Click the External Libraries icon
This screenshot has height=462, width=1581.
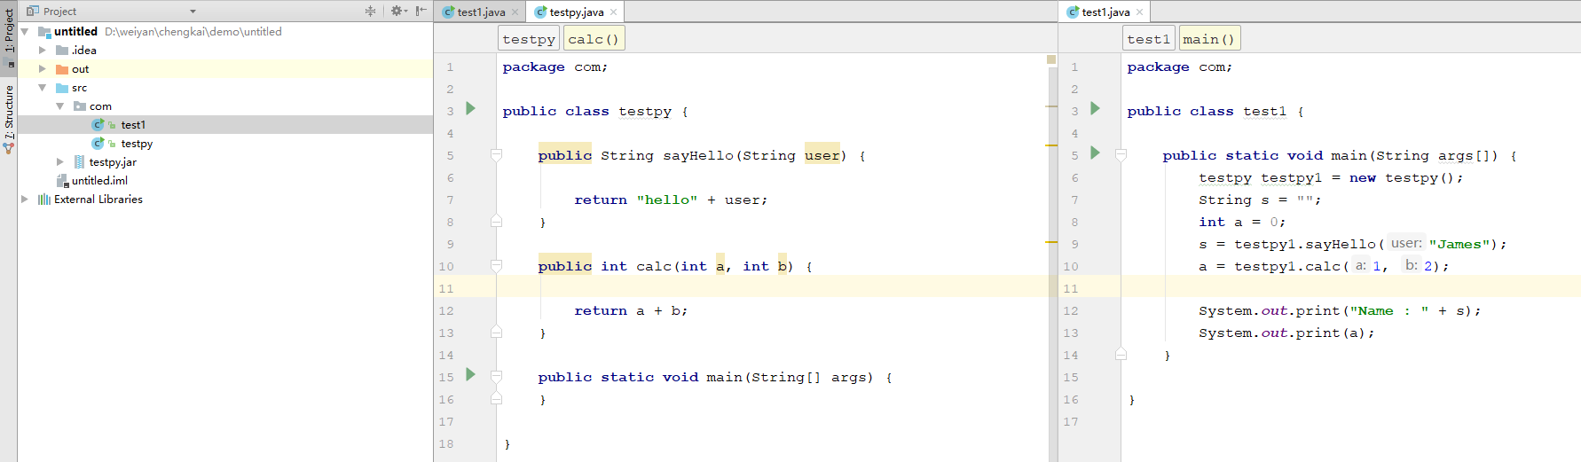pos(44,200)
